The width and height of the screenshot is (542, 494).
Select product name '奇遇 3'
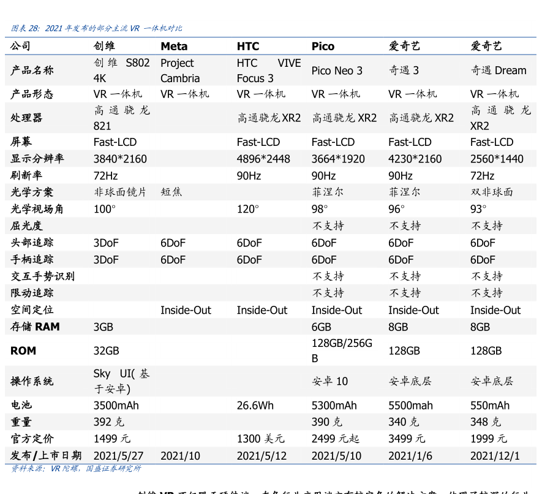coord(404,70)
